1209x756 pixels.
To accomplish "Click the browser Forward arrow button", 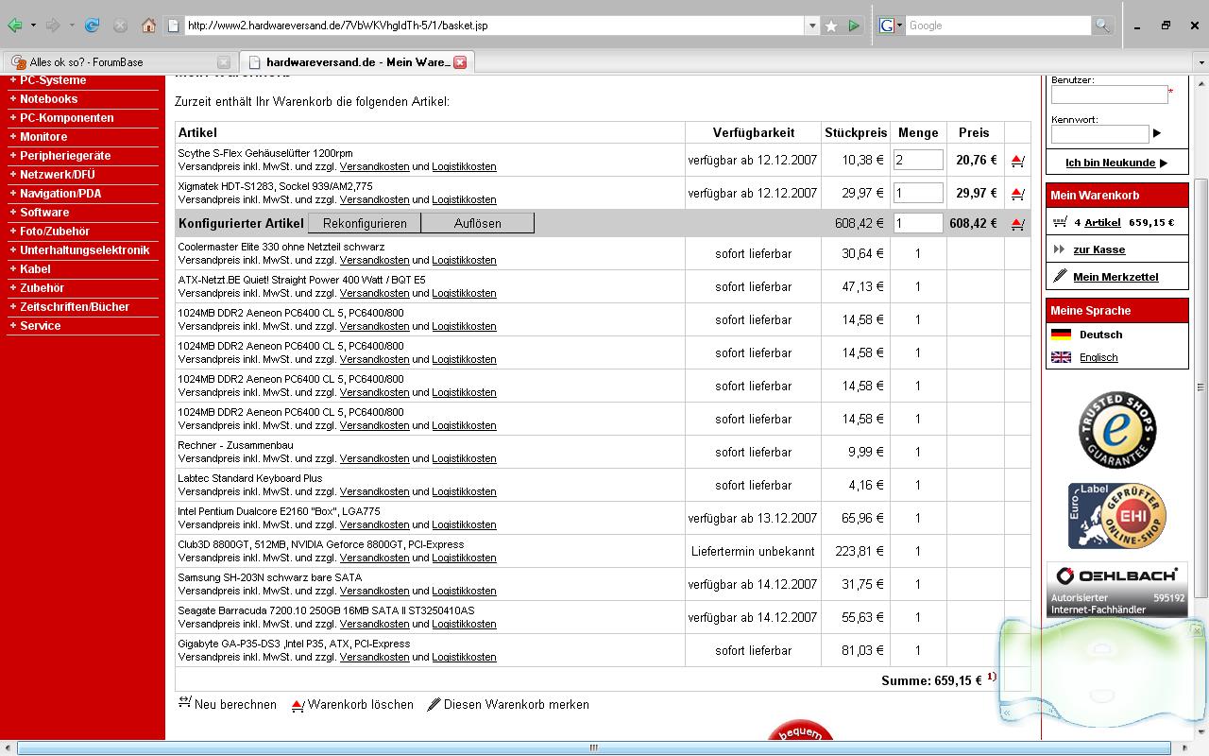I will (54, 26).
